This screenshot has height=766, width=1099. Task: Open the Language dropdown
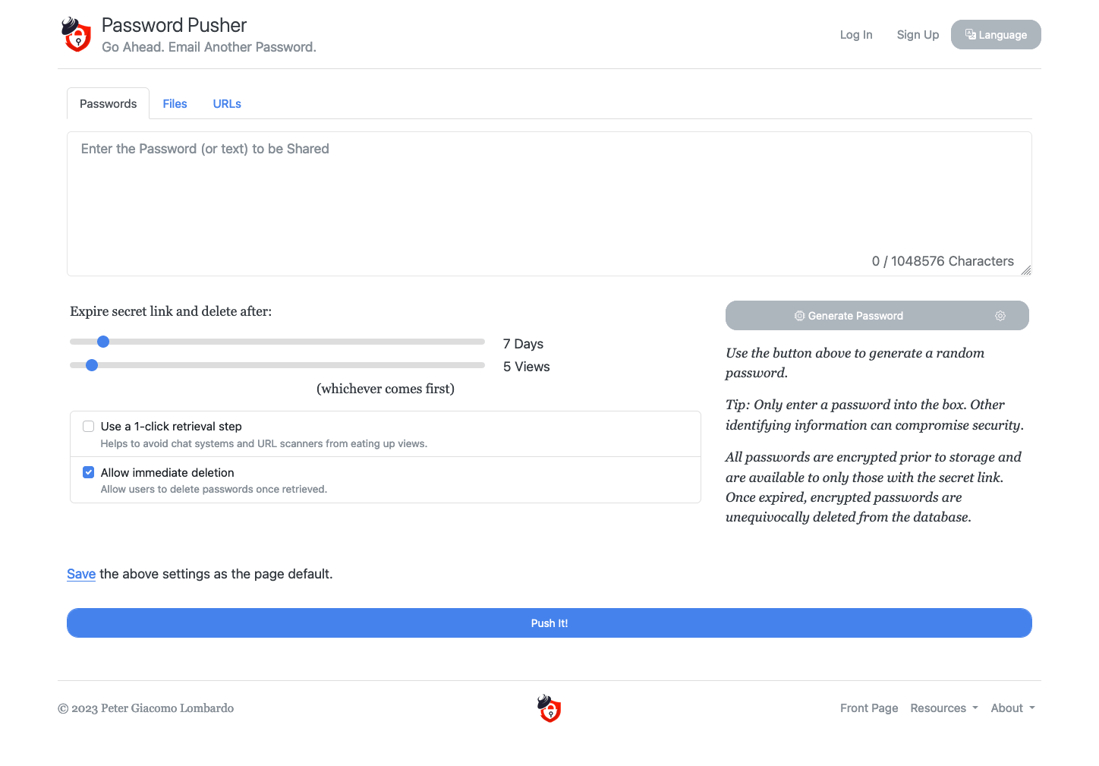click(996, 35)
